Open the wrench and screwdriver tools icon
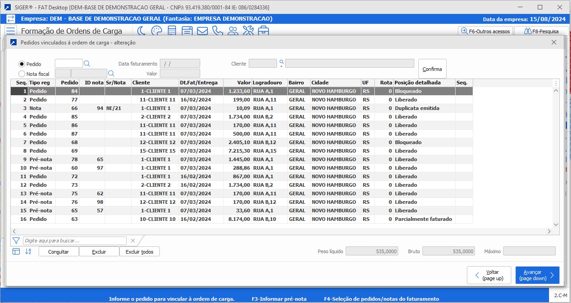This screenshot has height=303, width=571. (248, 31)
